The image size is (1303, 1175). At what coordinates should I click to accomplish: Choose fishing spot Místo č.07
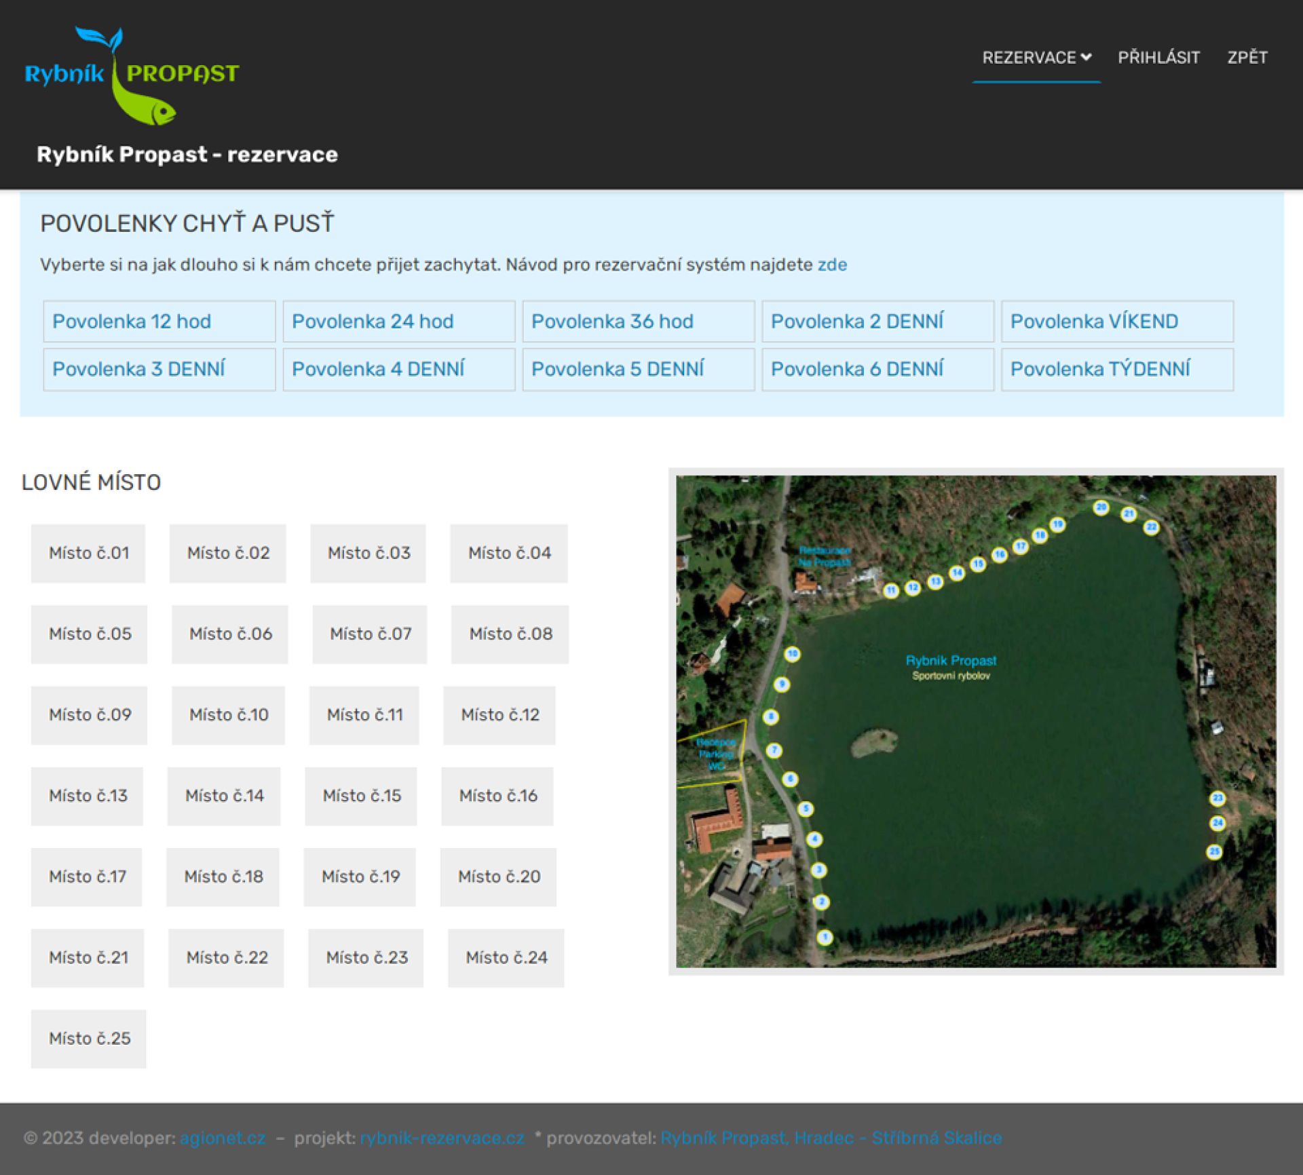(370, 634)
